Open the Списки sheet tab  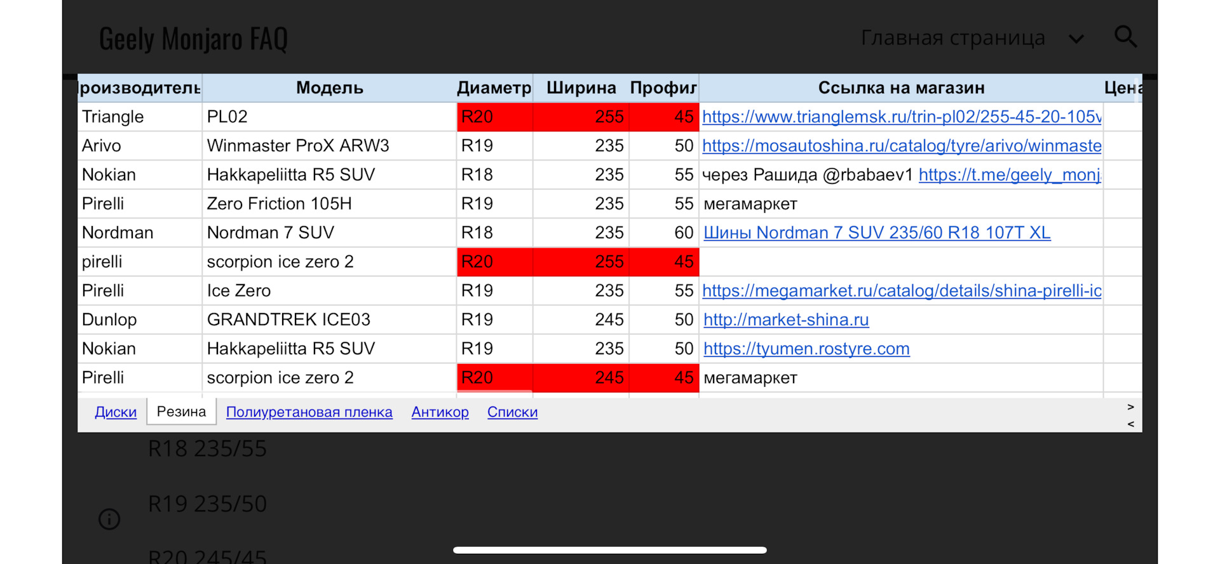coord(512,412)
